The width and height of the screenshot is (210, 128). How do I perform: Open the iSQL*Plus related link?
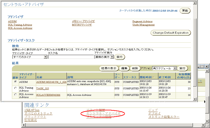32,110
